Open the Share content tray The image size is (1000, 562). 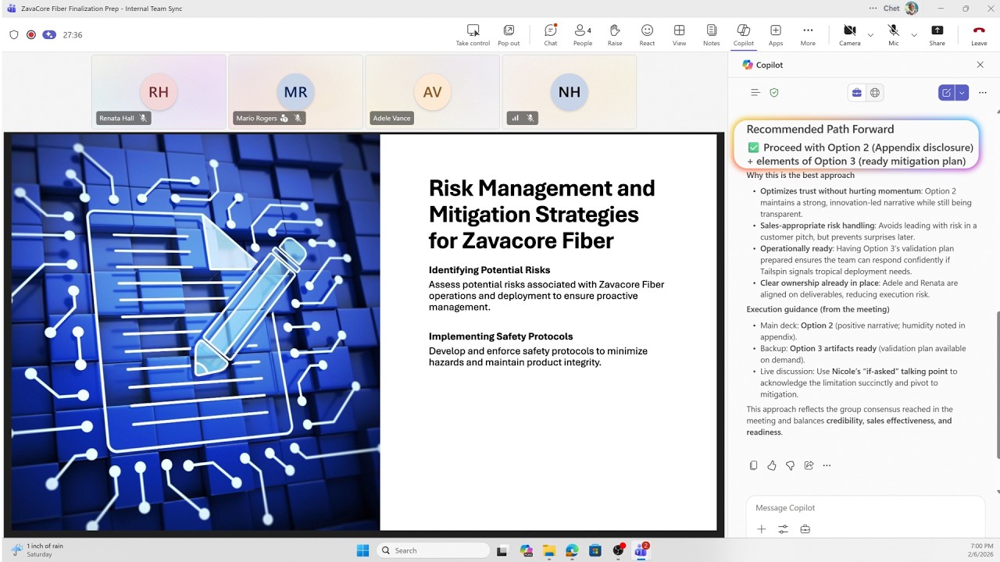click(937, 34)
